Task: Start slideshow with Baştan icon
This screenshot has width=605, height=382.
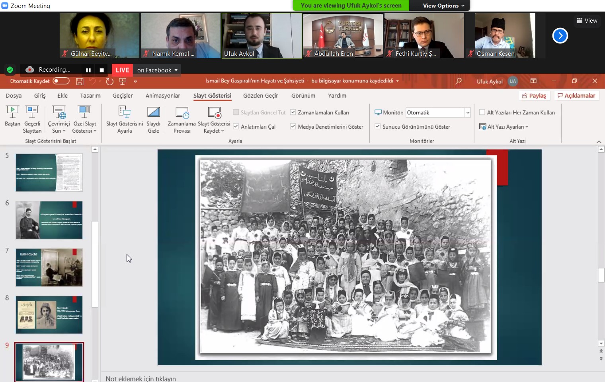Action: click(12, 112)
